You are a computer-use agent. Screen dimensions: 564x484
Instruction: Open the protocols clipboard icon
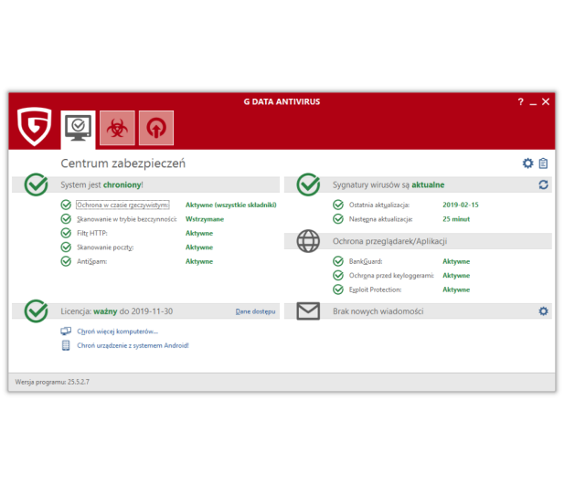[543, 163]
